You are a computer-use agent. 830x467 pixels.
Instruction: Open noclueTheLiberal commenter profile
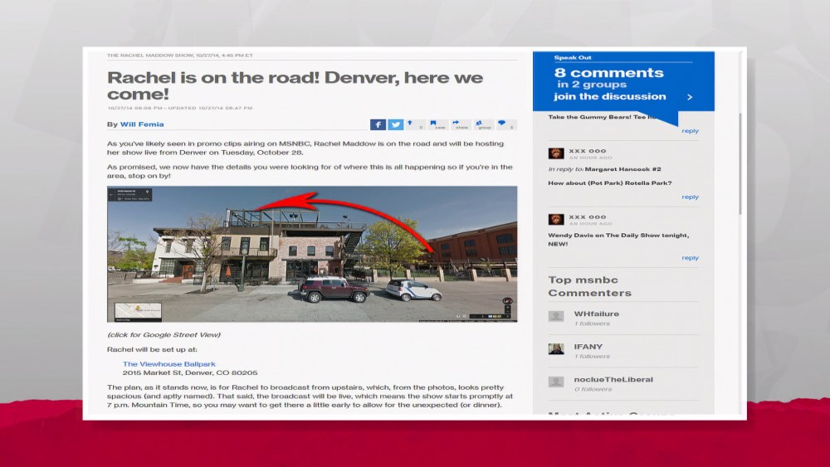pyautogui.click(x=613, y=380)
